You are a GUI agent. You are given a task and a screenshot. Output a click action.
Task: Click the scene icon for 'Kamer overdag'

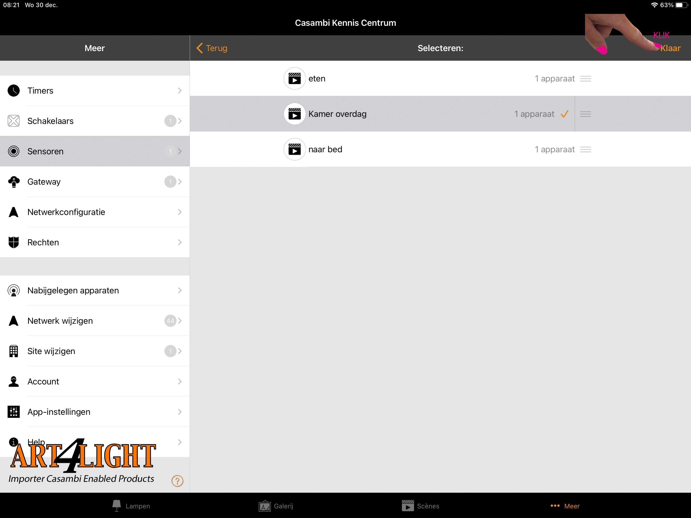coord(294,114)
